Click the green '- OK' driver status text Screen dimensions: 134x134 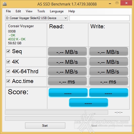[x=12, y=35]
